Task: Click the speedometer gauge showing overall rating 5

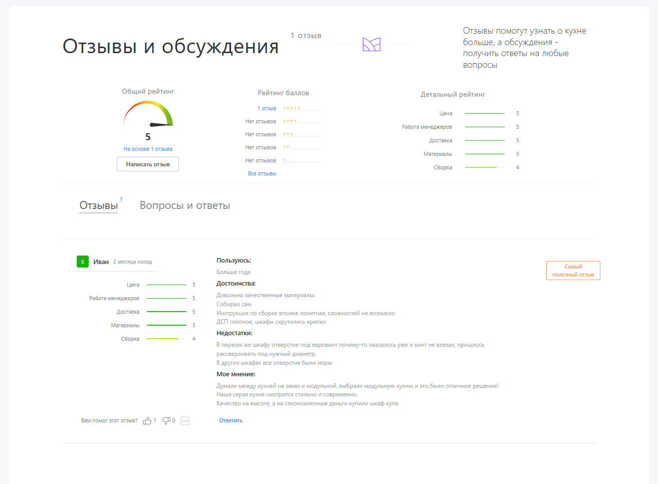Action: [148, 114]
